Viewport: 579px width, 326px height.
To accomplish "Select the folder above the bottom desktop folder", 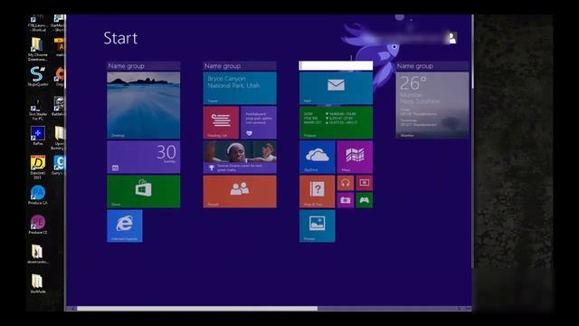I will [x=37, y=254].
